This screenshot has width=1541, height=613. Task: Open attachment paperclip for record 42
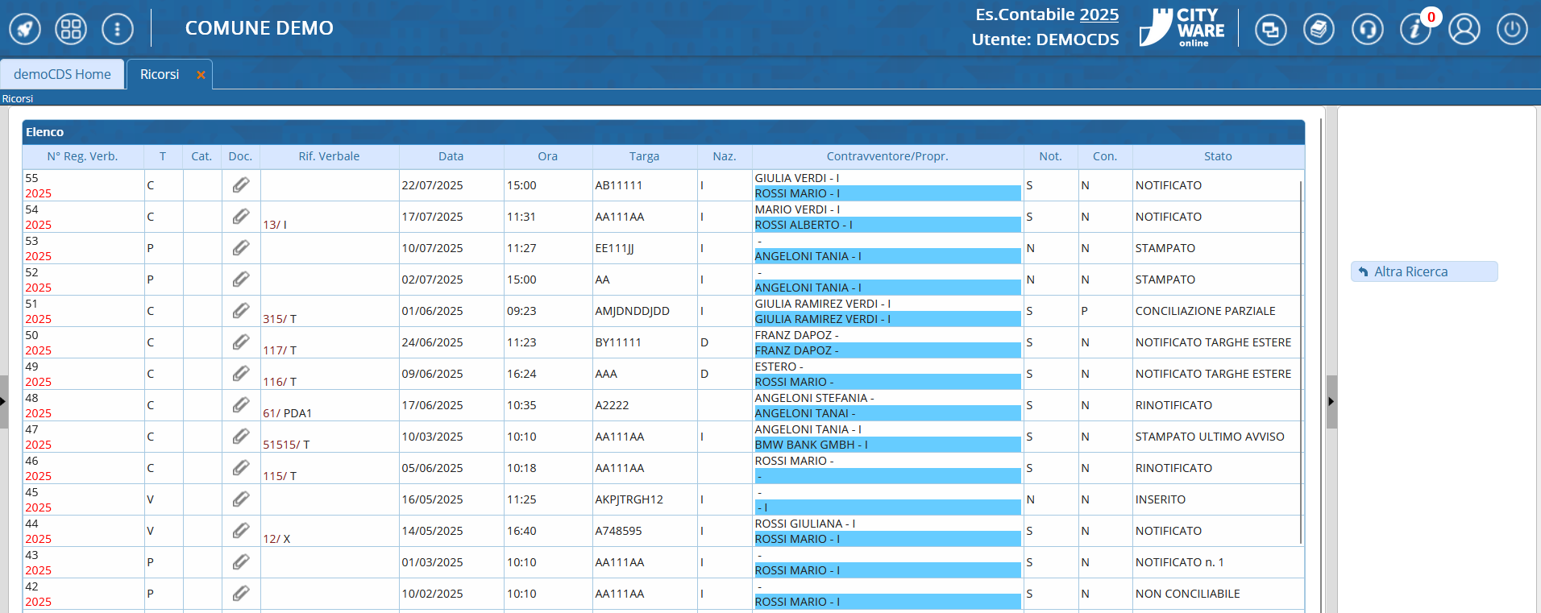(x=241, y=594)
